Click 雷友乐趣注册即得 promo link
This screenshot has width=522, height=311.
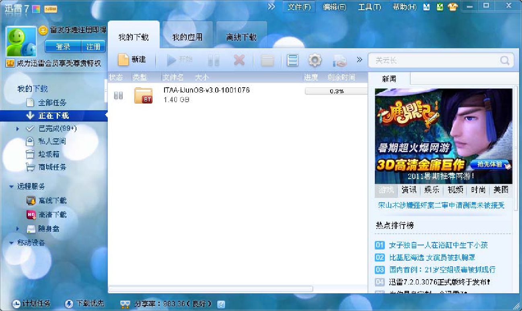tap(78, 30)
